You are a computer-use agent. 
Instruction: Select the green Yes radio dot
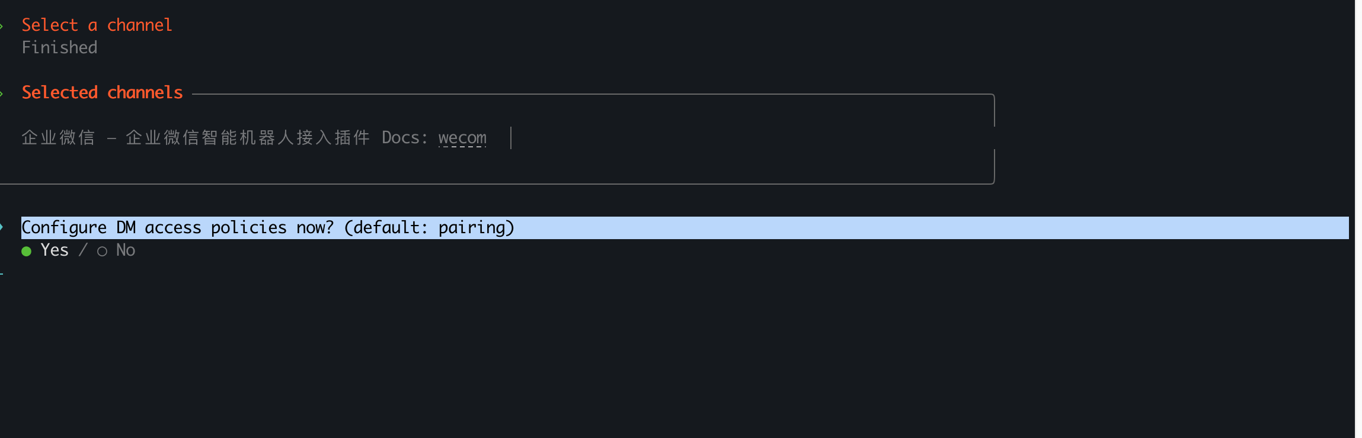(26, 252)
